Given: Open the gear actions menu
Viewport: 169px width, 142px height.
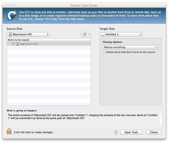Looking at the screenshot, I should click(x=86, y=34).
